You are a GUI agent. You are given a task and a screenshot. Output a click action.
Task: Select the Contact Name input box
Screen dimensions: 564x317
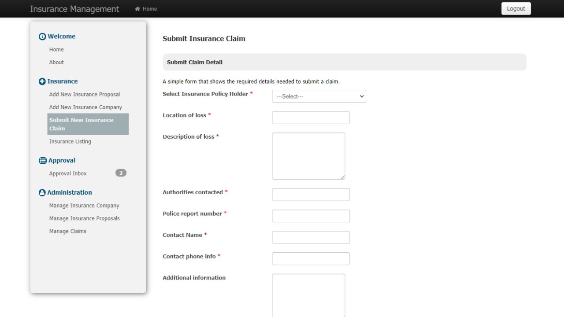pos(311,237)
